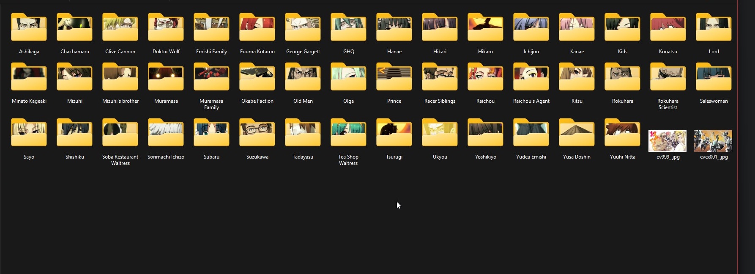Open the Hanae folder
Viewport: 755px width, 274px height.
click(394, 27)
